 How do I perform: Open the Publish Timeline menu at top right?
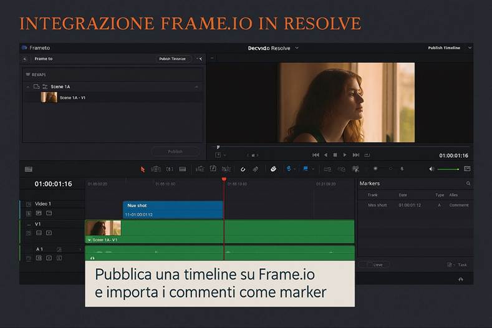pos(444,48)
